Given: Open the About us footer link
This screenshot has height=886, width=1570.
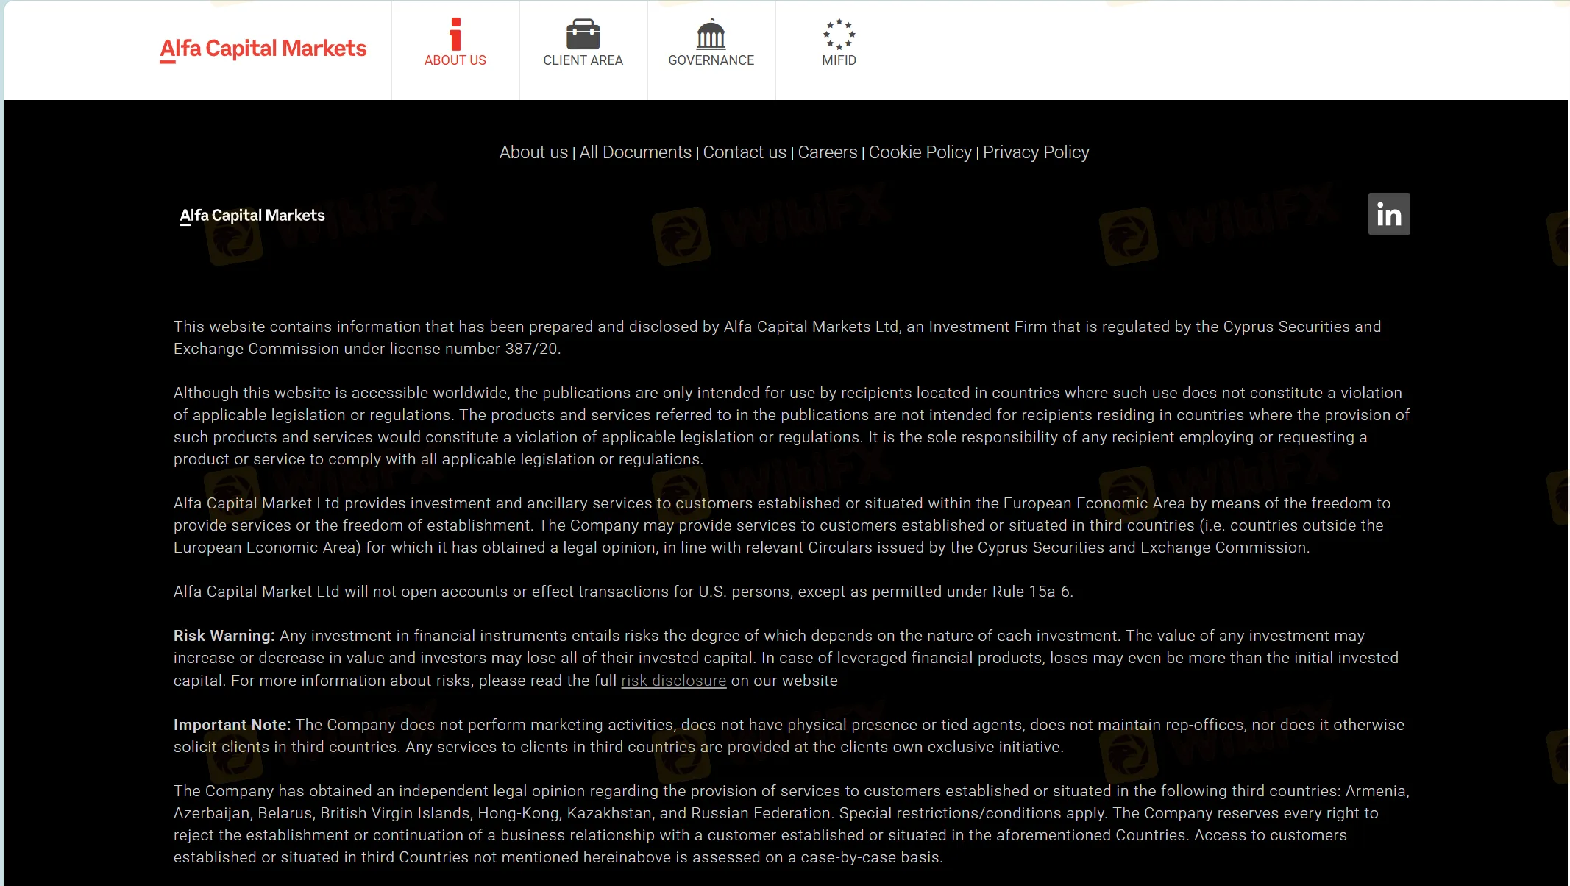Looking at the screenshot, I should coord(533,152).
